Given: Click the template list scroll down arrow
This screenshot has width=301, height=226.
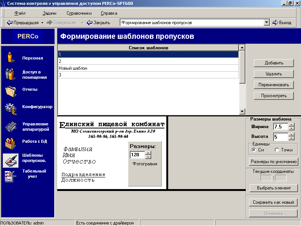Looking at the screenshot, I should click(x=242, y=111).
